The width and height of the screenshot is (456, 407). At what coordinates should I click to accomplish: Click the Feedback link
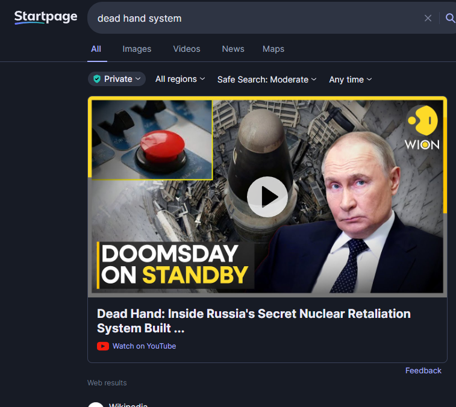pos(423,370)
